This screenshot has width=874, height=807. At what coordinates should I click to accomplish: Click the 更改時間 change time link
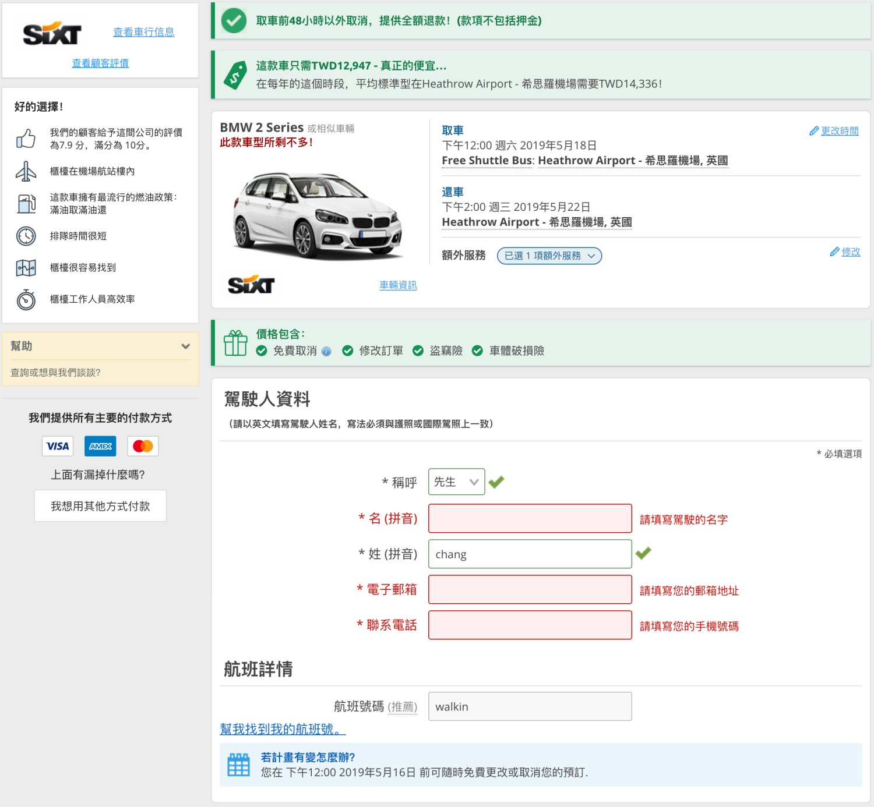click(x=840, y=131)
